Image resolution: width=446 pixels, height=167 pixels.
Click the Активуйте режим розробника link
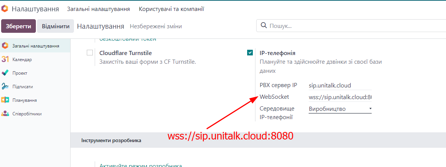pos(140,165)
